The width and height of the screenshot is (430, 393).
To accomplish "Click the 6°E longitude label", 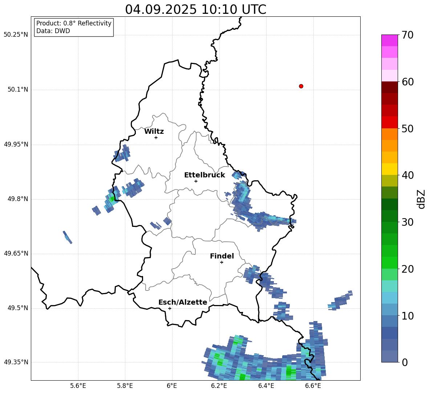I will click(172, 386).
